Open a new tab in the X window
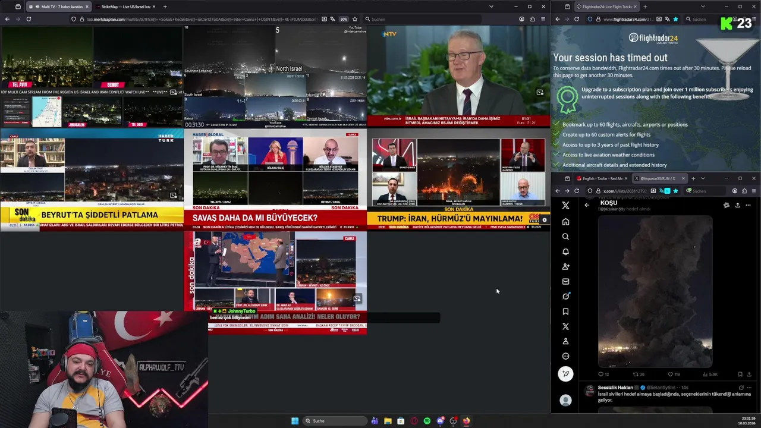This screenshot has width=761, height=428. [x=693, y=178]
